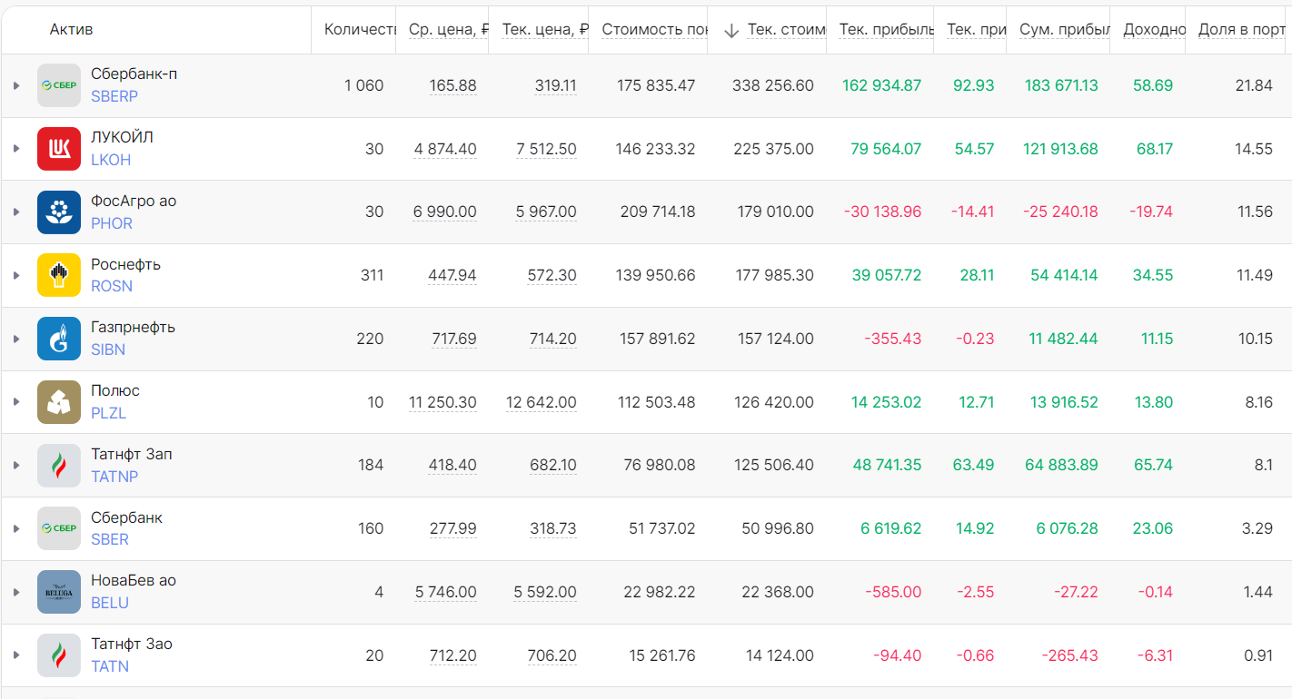Click the Тек. при percent column header
Screen dimensions: 1292x699
click(x=976, y=30)
